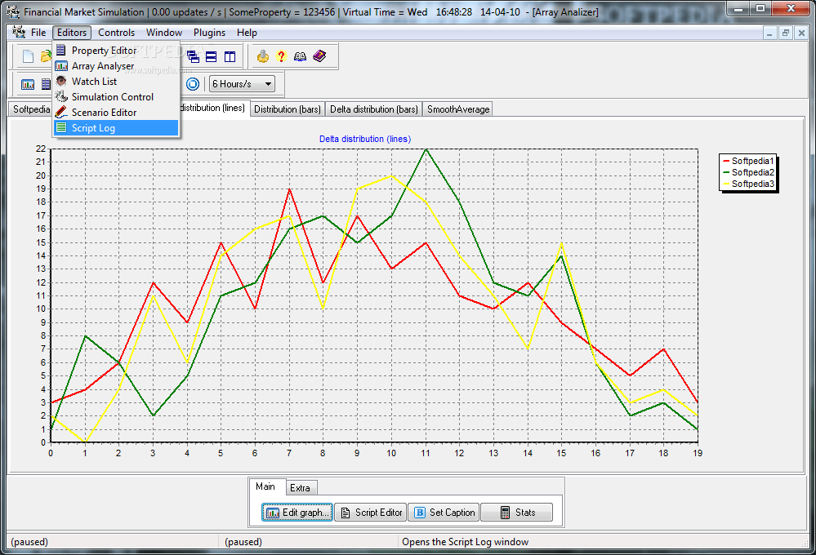Open the 6 Hours/s speed dropdown
The width and height of the screenshot is (816, 555).
(242, 84)
